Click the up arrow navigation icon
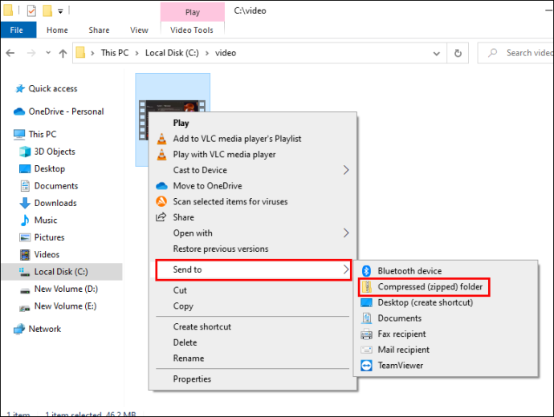554x417 pixels. pyautogui.click(x=63, y=53)
